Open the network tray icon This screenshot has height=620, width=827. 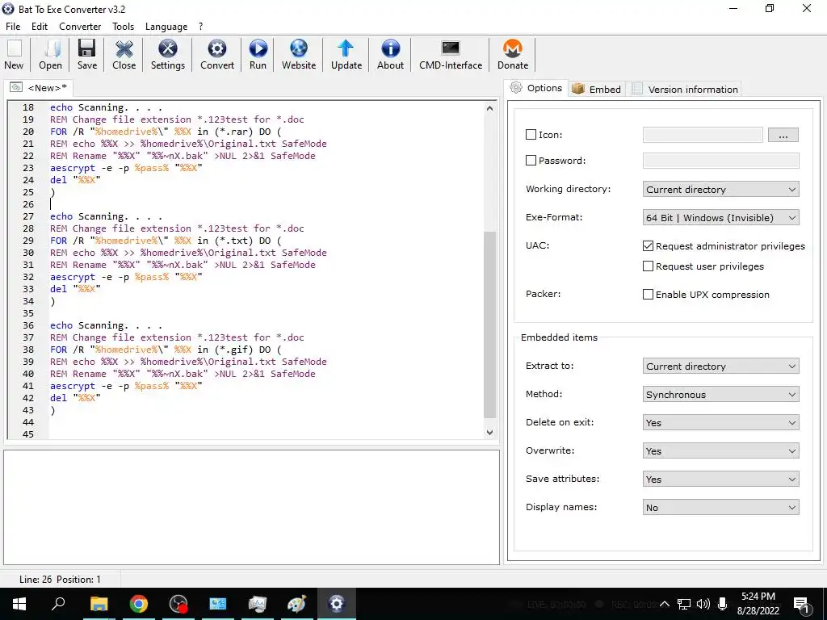click(x=684, y=604)
